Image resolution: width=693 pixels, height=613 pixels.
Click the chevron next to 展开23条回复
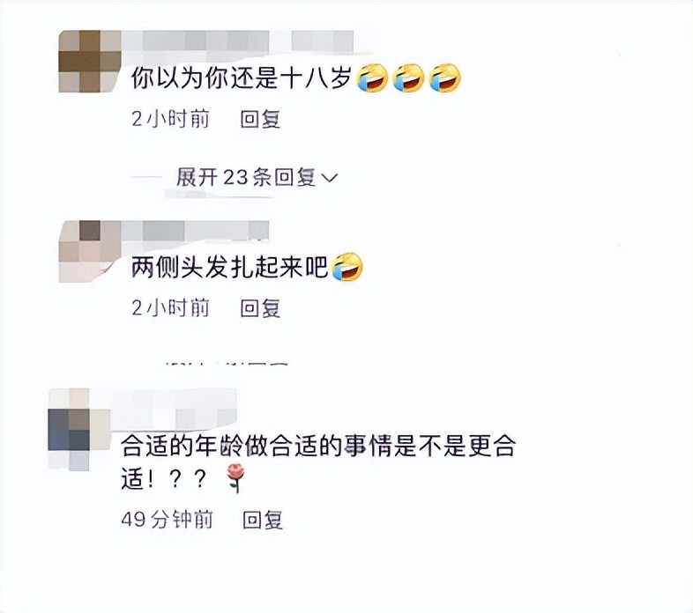tap(330, 178)
